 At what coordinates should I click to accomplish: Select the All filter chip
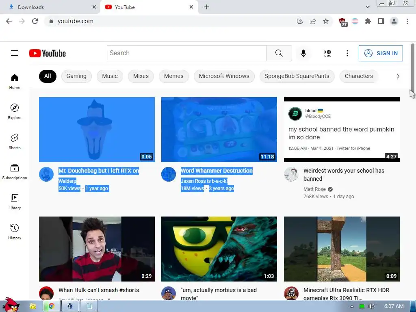(x=48, y=76)
